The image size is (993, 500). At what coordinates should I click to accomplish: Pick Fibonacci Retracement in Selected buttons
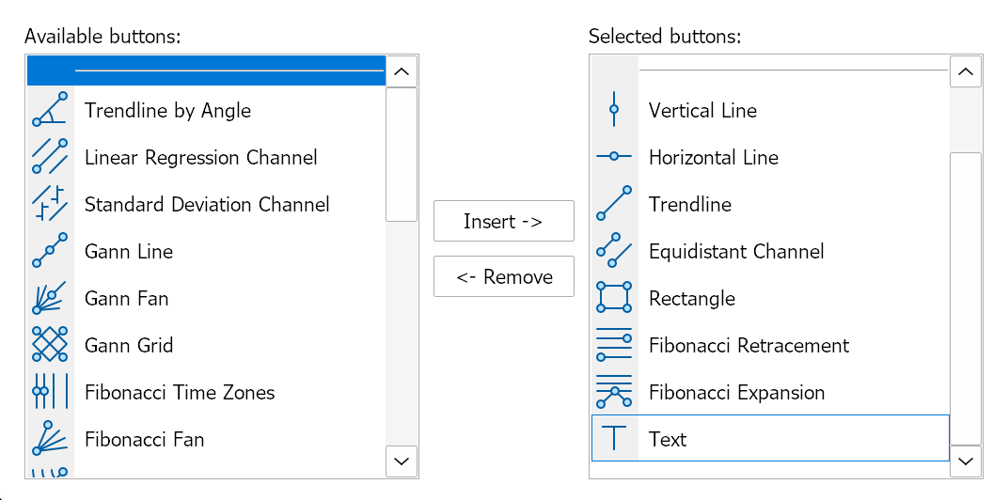click(x=749, y=345)
